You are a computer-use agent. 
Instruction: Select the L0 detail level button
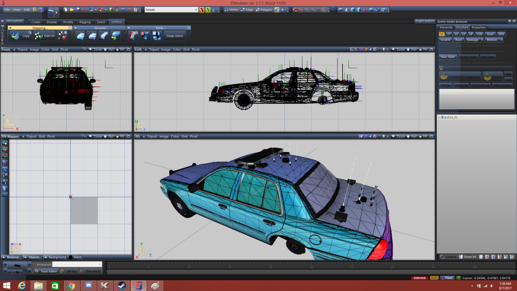pos(442,34)
